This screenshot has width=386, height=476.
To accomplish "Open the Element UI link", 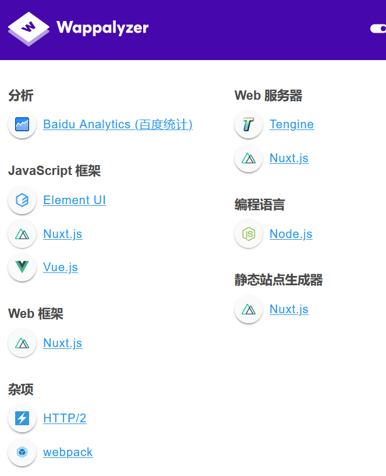I will 75,200.
